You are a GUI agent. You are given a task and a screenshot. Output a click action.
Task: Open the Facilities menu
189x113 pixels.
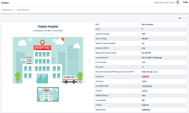[5, 3]
